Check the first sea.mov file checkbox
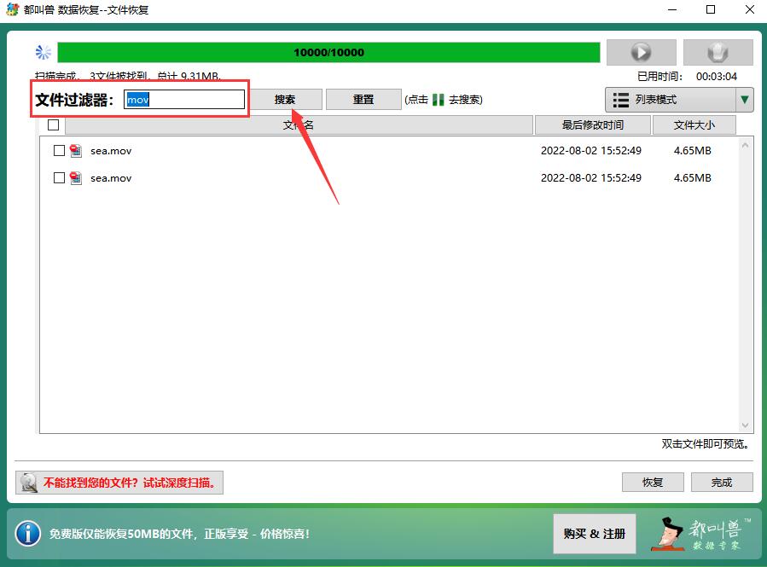Image resolution: width=767 pixels, height=567 pixels. click(x=59, y=151)
